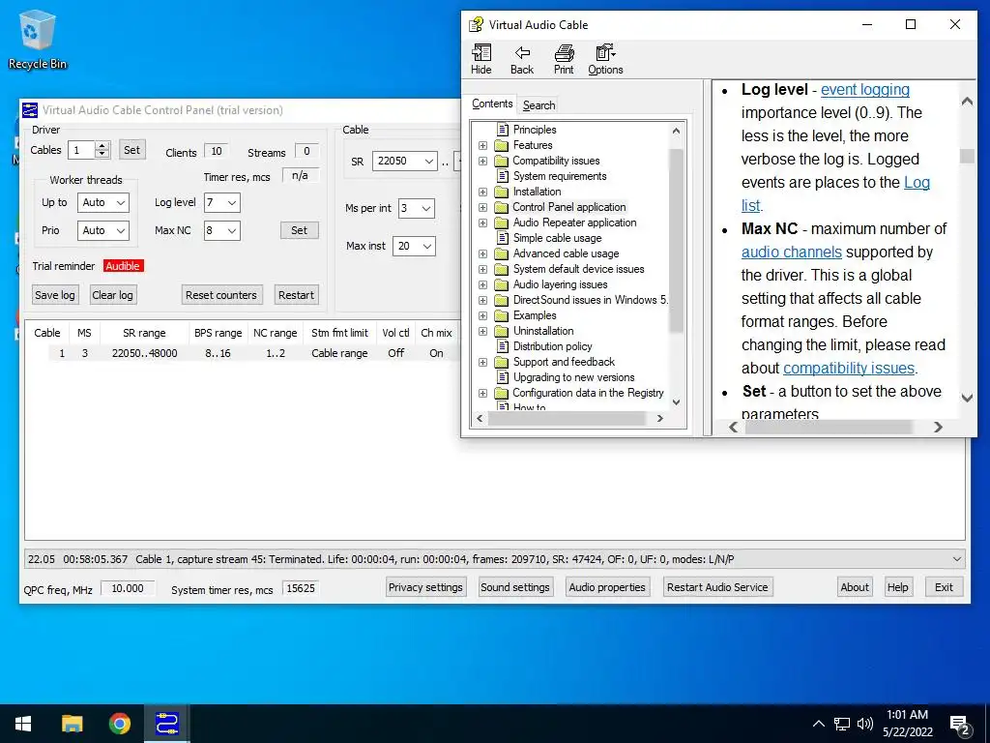Click the Restart driver button
Image resolution: width=990 pixels, height=743 pixels.
click(296, 295)
